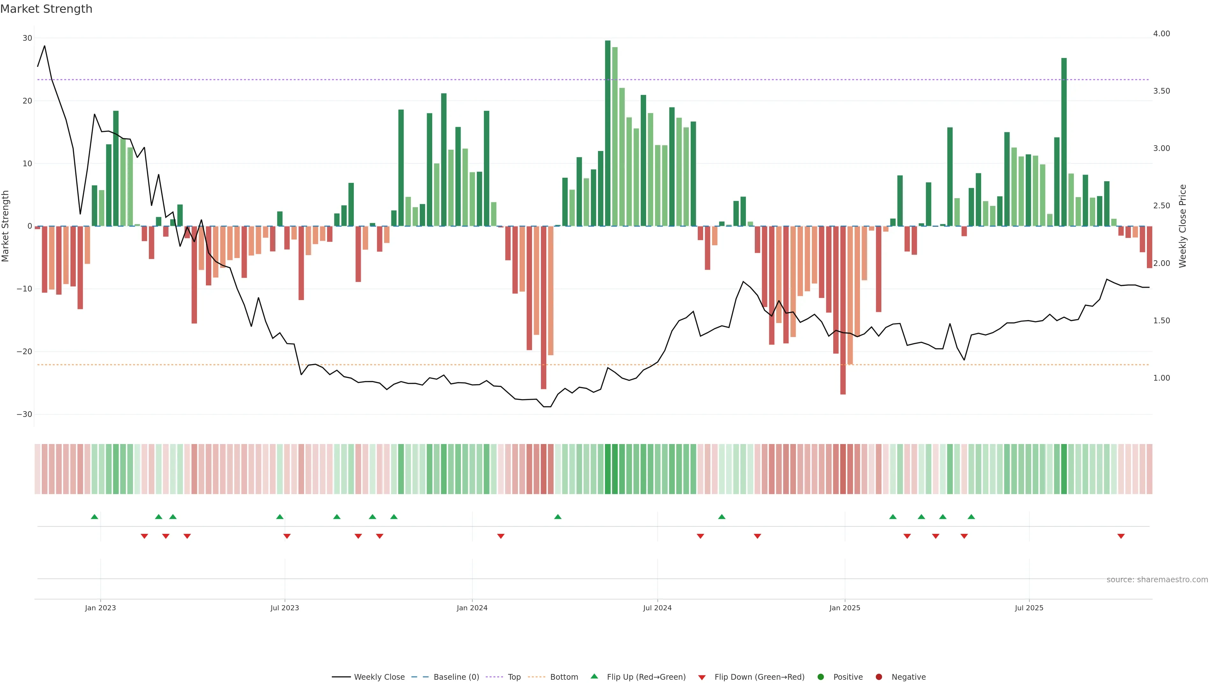The width and height of the screenshot is (1224, 688).
Task: Click the source sharemaestro.com text
Action: 1157,579
